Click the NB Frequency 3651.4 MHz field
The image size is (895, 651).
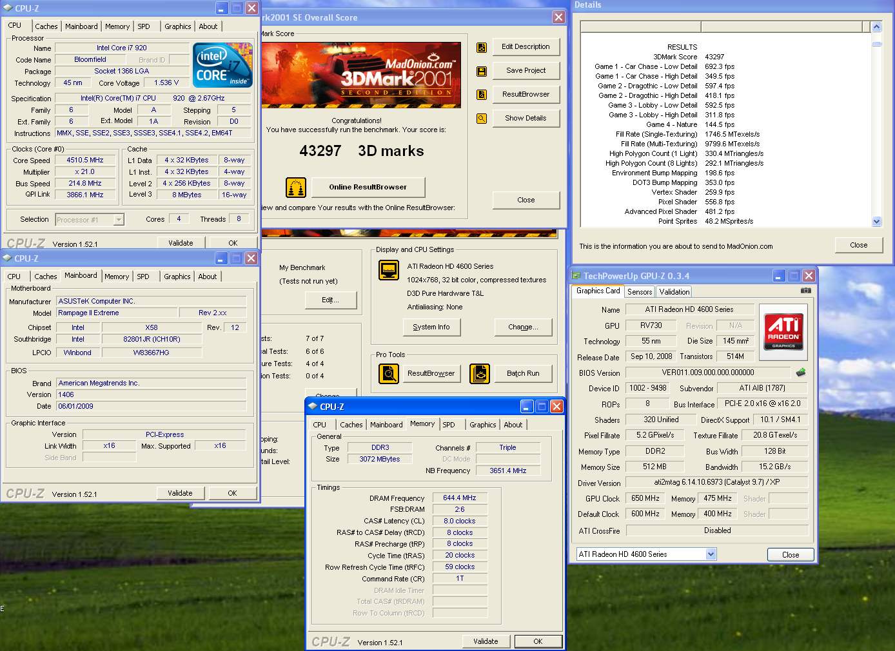click(x=508, y=471)
